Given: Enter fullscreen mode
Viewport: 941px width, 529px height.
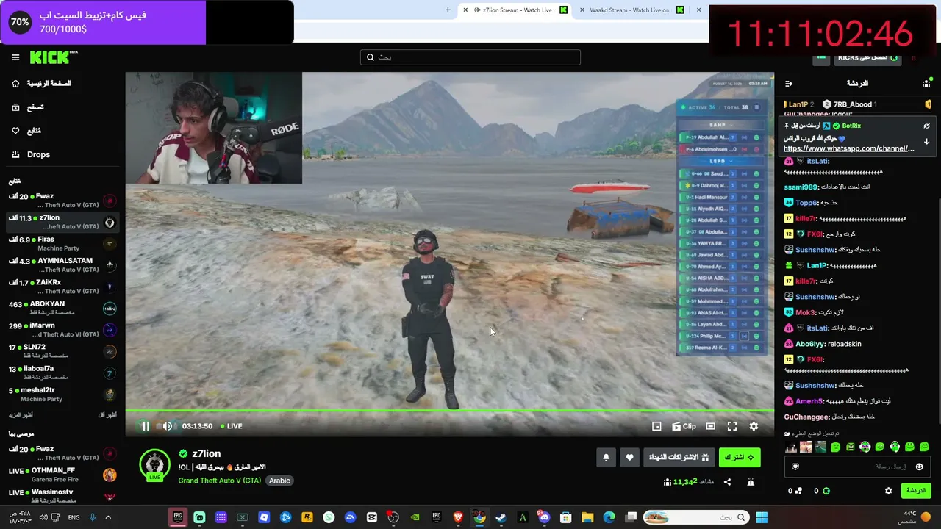Looking at the screenshot, I should 732,426.
